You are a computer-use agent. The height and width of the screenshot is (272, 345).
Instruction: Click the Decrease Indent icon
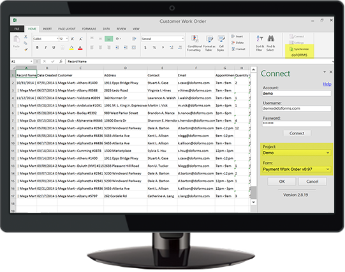117,48
